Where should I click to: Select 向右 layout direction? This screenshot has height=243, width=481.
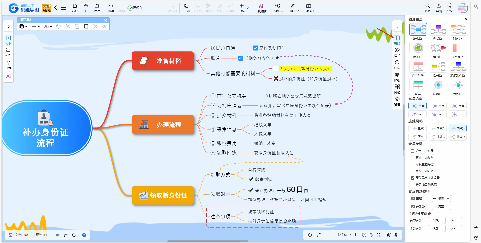pos(418,106)
